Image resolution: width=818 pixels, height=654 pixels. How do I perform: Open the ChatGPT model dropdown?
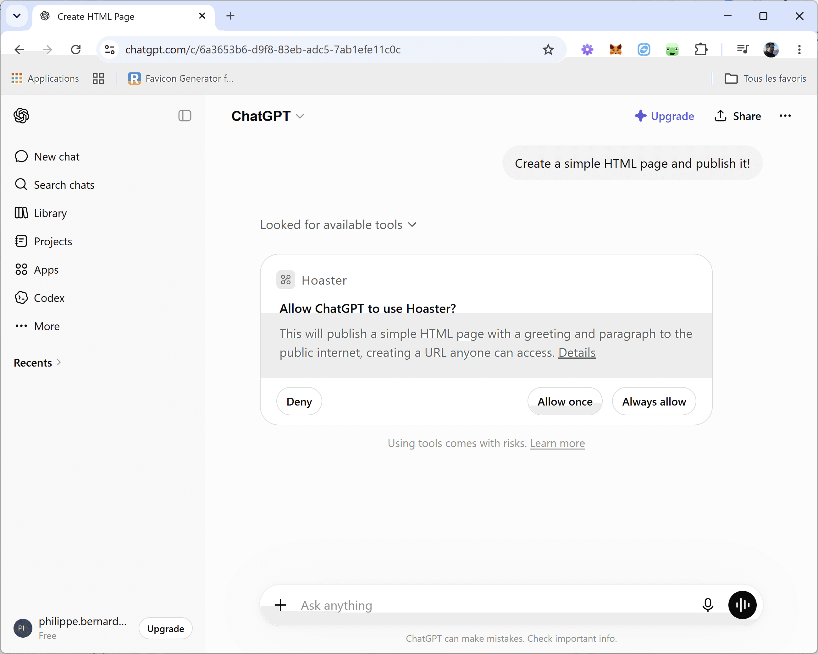click(268, 116)
